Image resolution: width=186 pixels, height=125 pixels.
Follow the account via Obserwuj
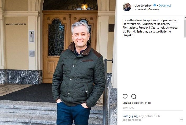coord(165,6)
